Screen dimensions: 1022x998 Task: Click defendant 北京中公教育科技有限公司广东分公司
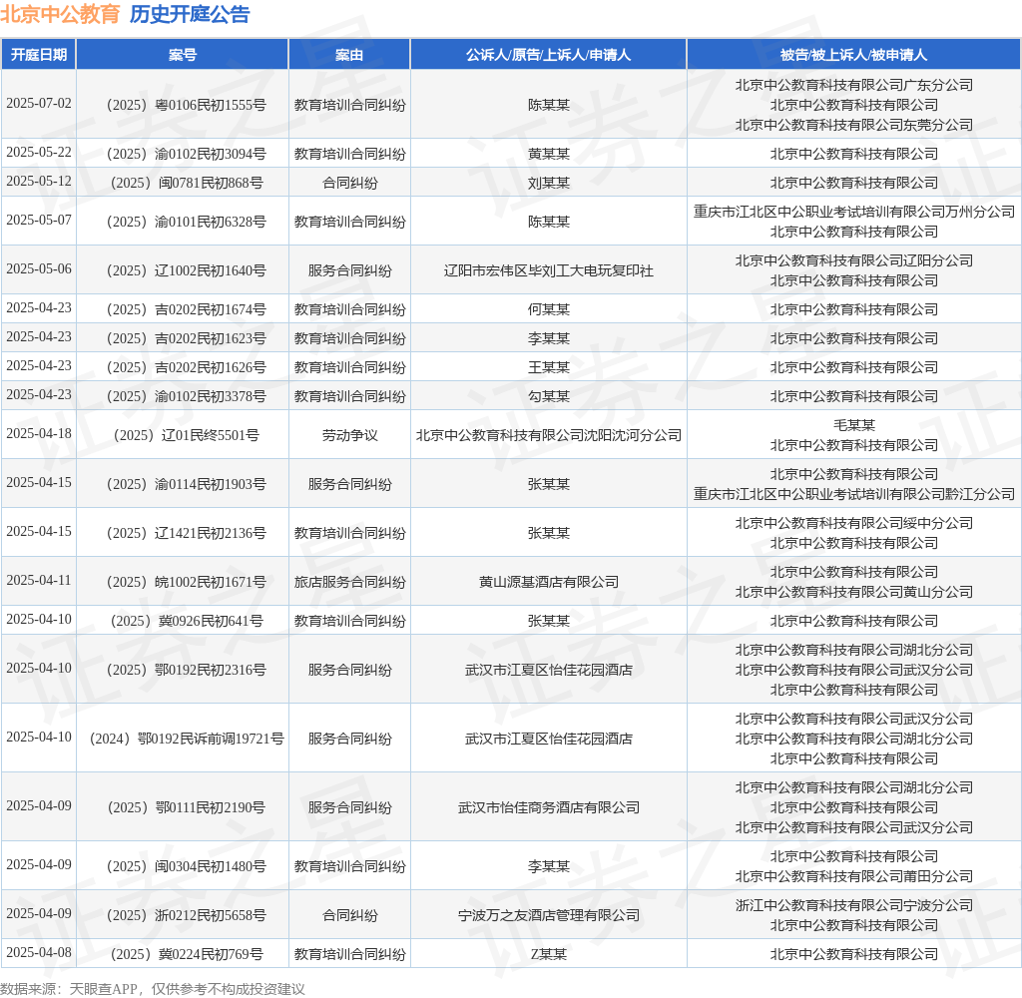(x=854, y=85)
